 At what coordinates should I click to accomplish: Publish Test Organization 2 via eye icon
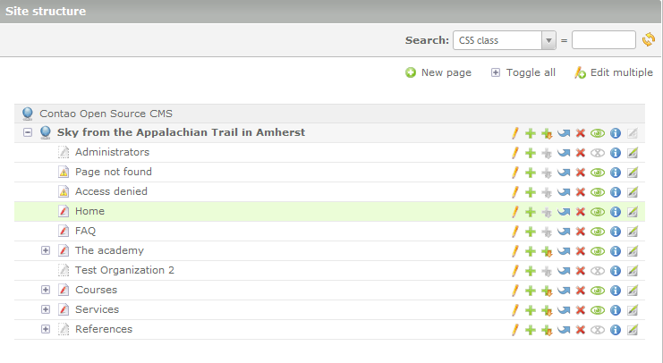(x=598, y=271)
